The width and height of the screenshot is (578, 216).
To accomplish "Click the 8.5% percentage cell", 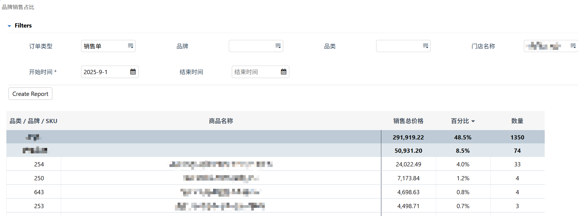I will (x=463, y=151).
